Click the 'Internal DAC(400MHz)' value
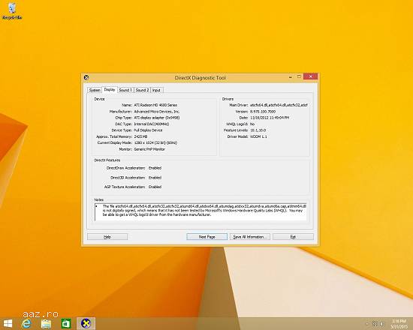The image size is (413, 330). tap(152, 124)
